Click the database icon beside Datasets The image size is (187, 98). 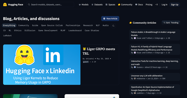(92, 5)
